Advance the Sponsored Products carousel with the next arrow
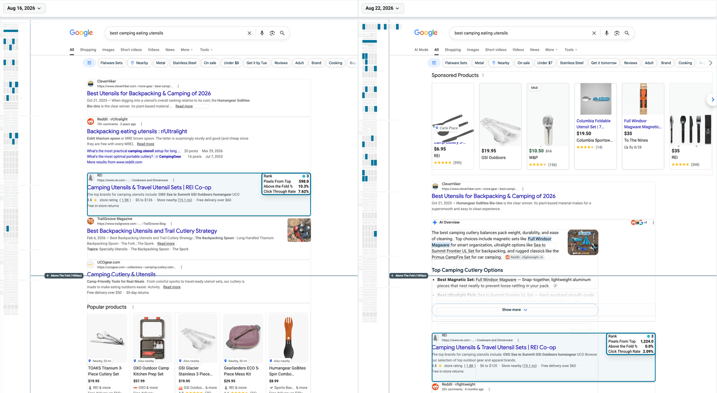This screenshot has width=717, height=393. point(712,99)
